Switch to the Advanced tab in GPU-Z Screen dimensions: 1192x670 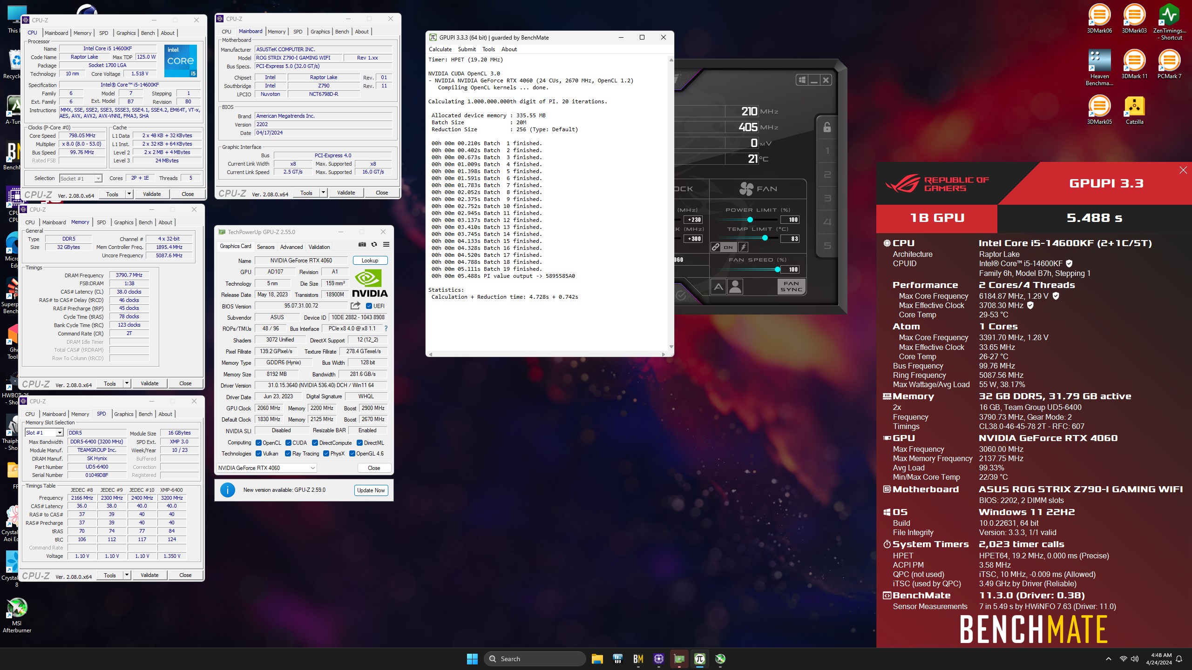[x=291, y=247]
